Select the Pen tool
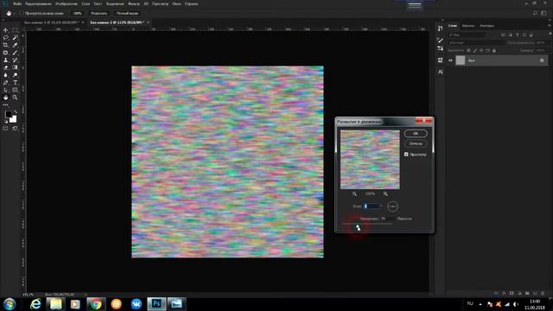The width and height of the screenshot is (553, 311). click(x=6, y=83)
